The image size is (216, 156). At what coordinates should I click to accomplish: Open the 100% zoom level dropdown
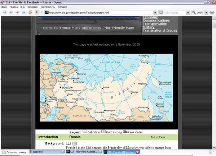click(x=206, y=13)
